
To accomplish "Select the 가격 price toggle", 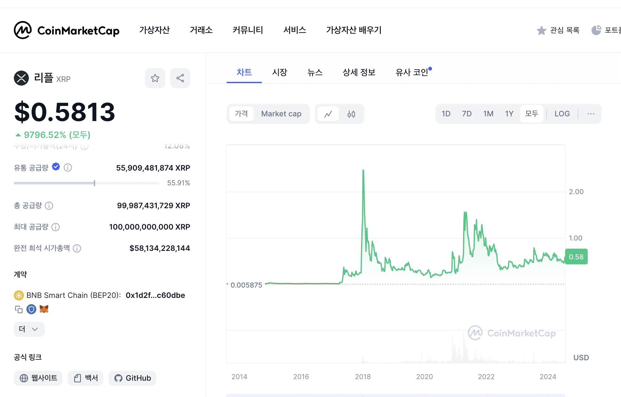I will (x=241, y=114).
